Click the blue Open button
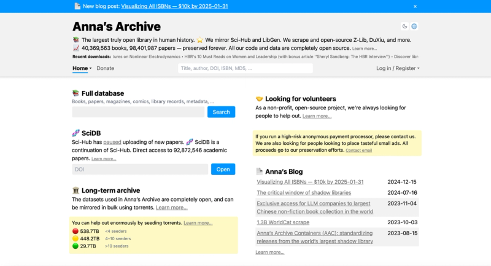The width and height of the screenshot is (491, 266). (x=223, y=169)
